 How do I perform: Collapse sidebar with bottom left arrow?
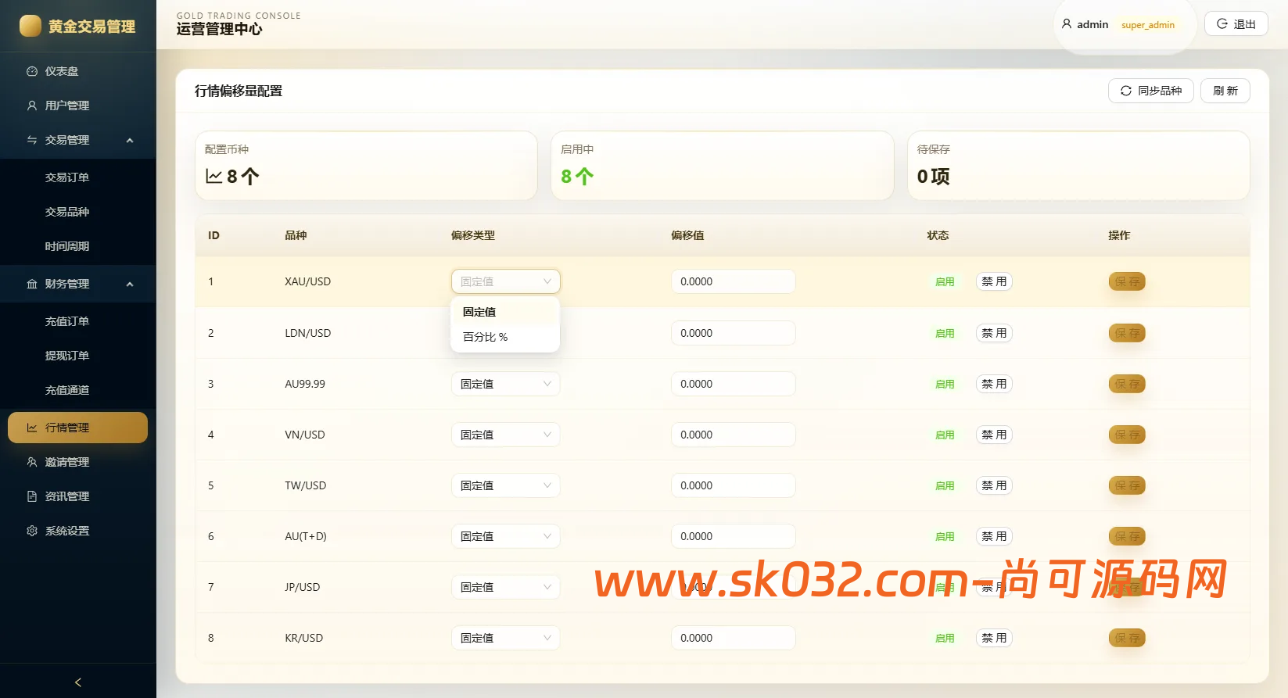tap(78, 682)
